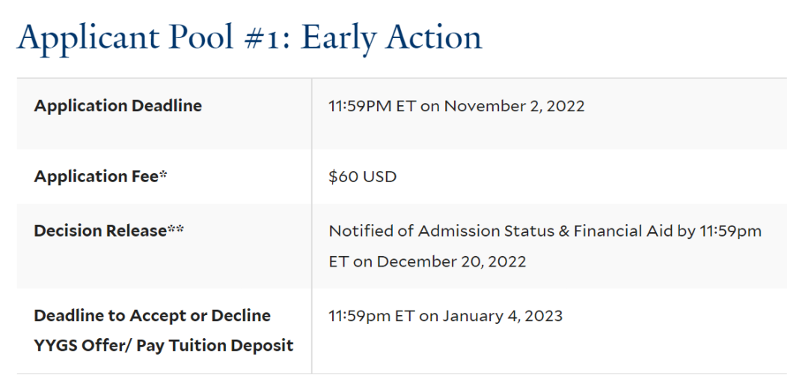Image resolution: width=808 pixels, height=383 pixels.
Task: Click the December 20, 2022 date
Action: pyautogui.click(x=451, y=262)
